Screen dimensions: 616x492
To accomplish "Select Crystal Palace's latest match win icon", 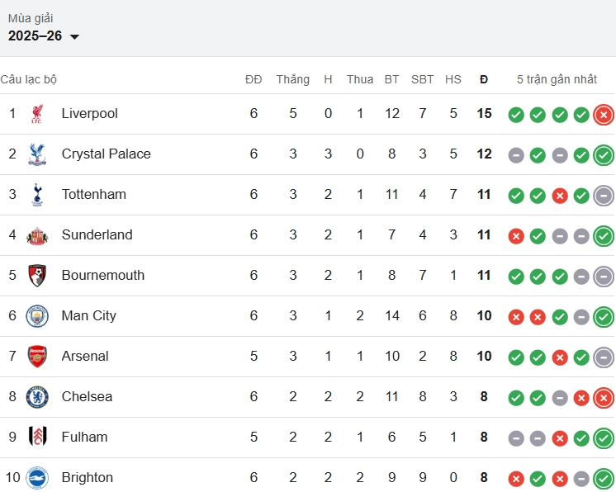I will 604,155.
